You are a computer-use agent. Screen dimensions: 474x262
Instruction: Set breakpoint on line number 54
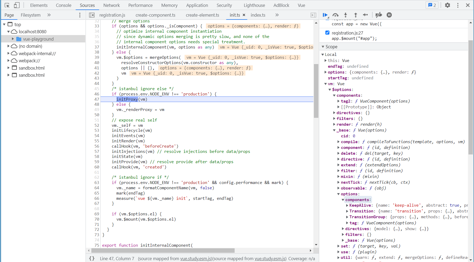pos(97,136)
